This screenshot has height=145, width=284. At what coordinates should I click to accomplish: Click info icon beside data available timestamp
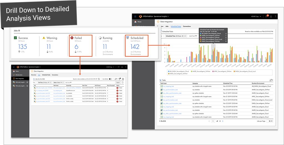click(96, 79)
